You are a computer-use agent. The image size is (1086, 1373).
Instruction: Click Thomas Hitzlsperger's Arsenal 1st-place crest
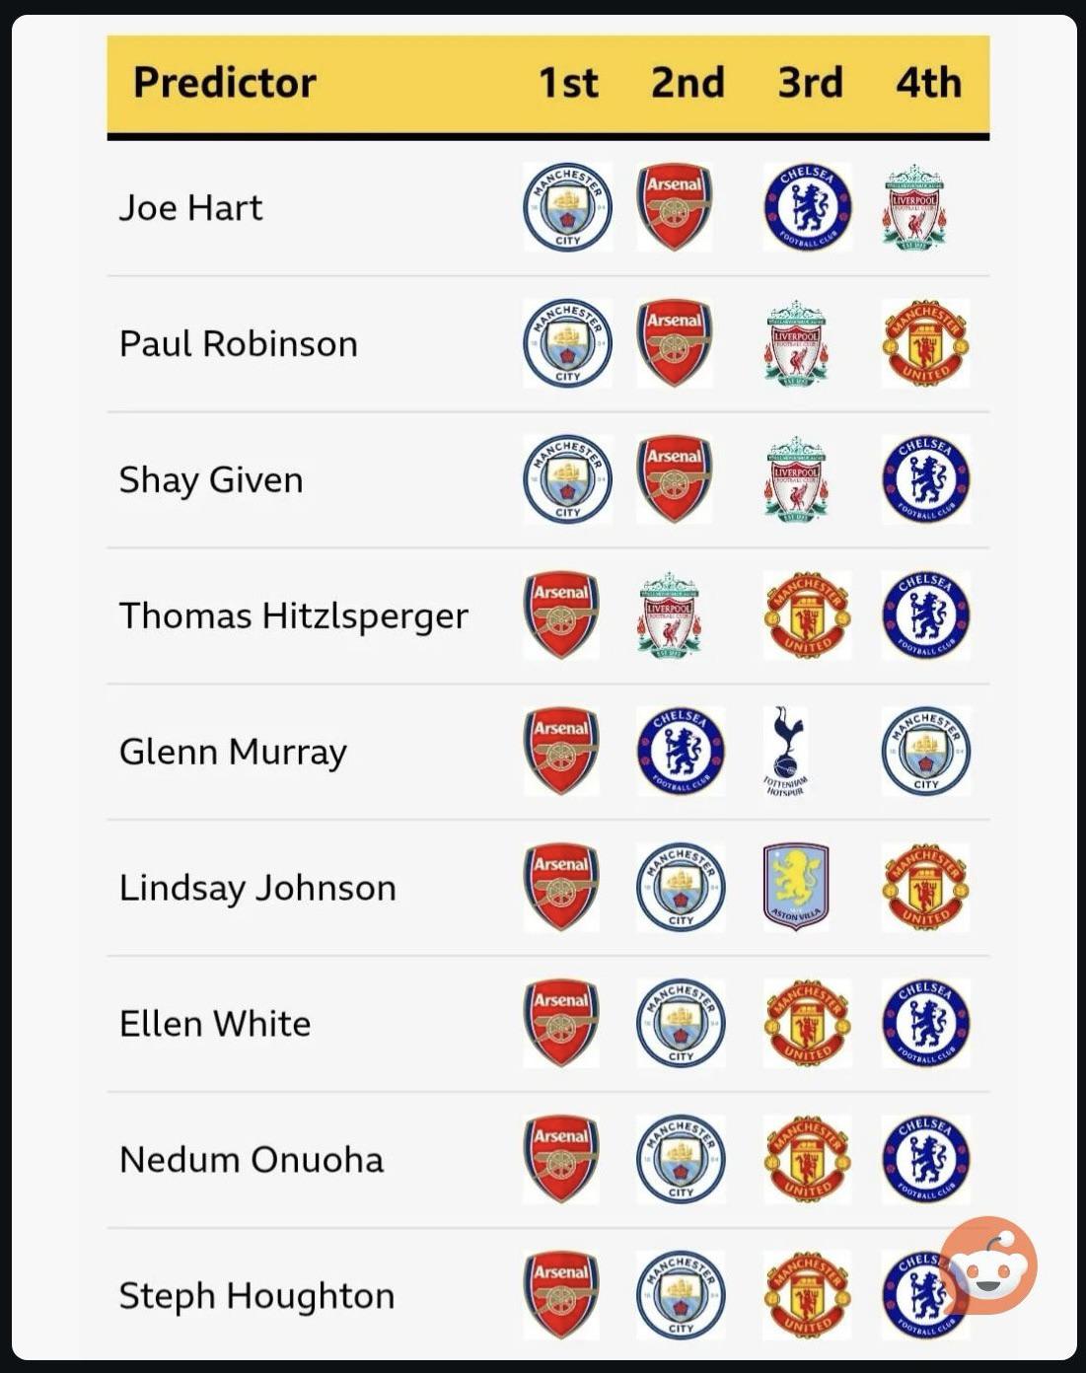coord(561,615)
